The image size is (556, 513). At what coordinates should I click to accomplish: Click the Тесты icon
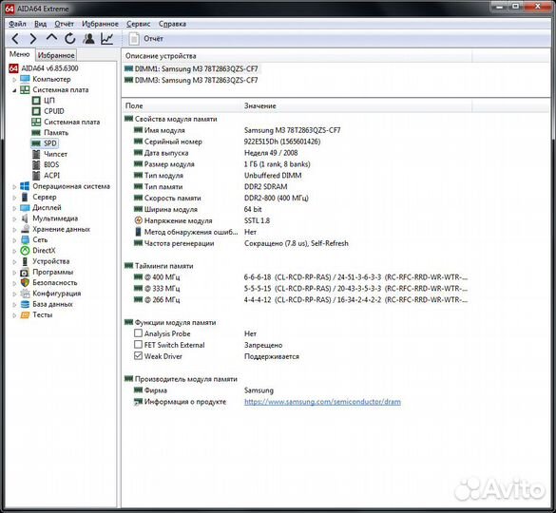tap(25, 314)
